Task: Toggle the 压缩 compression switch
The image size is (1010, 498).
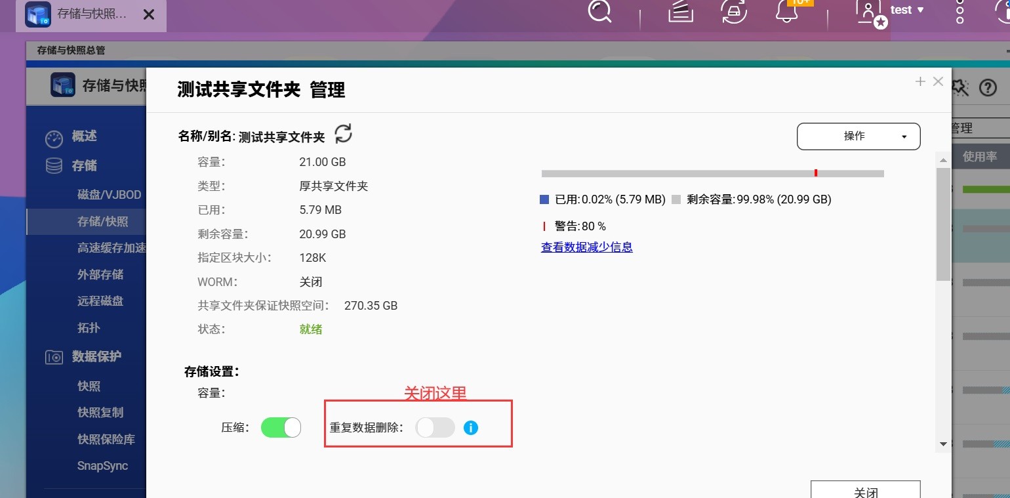Action: pyautogui.click(x=281, y=428)
